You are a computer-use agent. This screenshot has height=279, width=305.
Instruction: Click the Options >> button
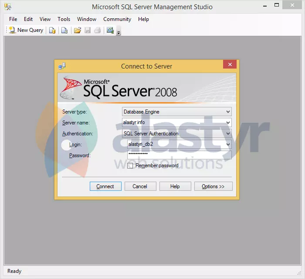213,186
